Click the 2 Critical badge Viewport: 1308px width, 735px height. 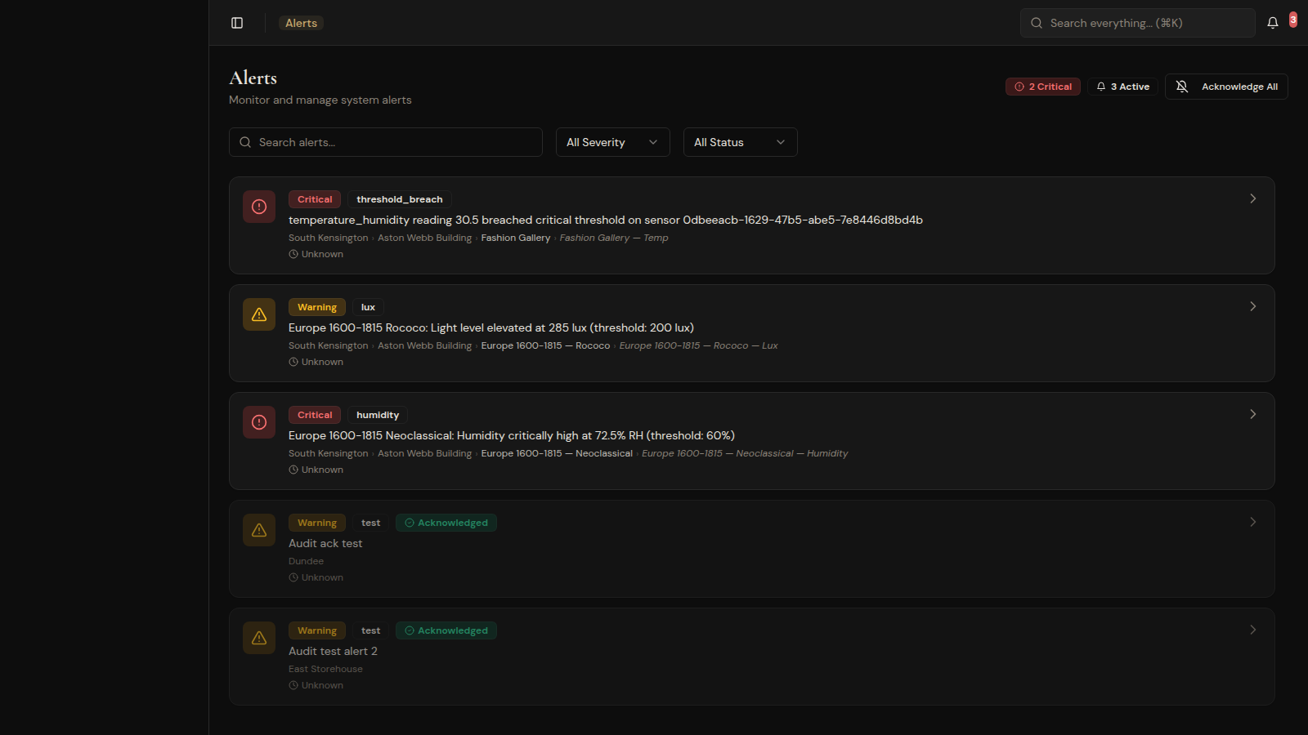(1042, 87)
